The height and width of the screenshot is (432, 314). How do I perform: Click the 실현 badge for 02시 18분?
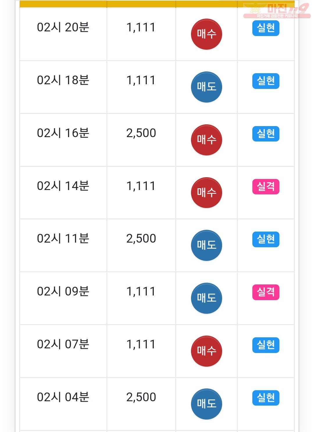pos(266,81)
